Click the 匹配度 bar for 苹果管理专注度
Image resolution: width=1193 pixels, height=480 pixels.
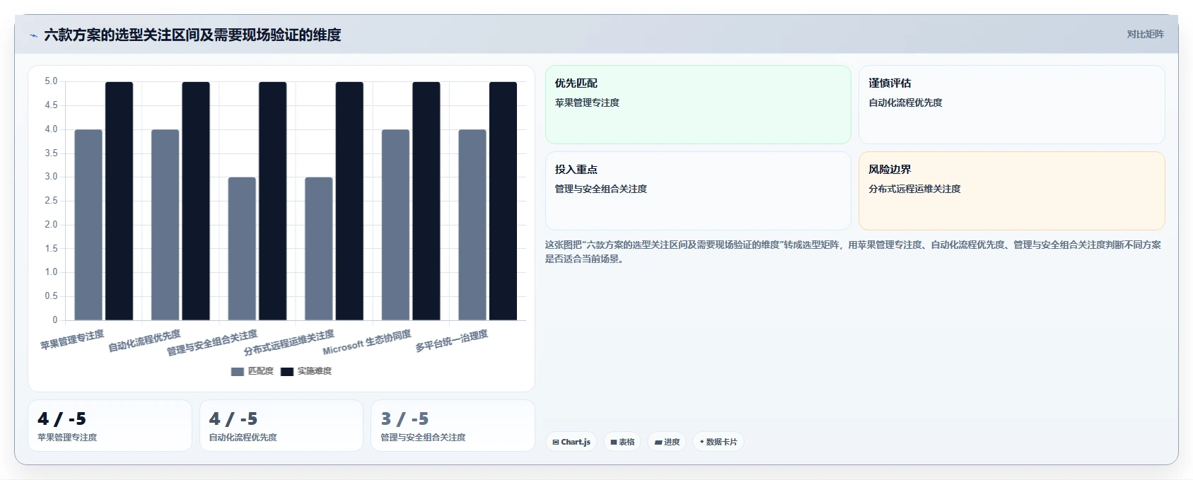pos(88,225)
